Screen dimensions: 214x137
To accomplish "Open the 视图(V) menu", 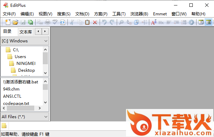I will coord(45,14).
